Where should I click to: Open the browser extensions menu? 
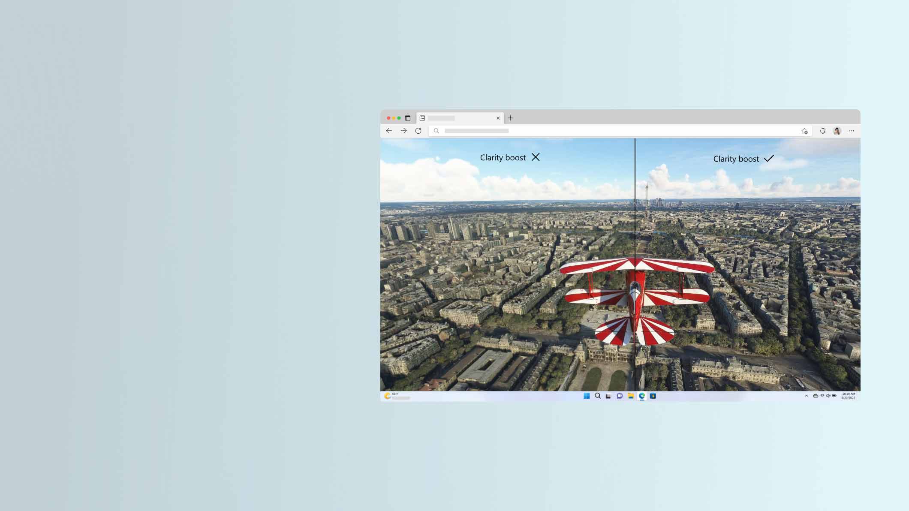click(x=822, y=131)
